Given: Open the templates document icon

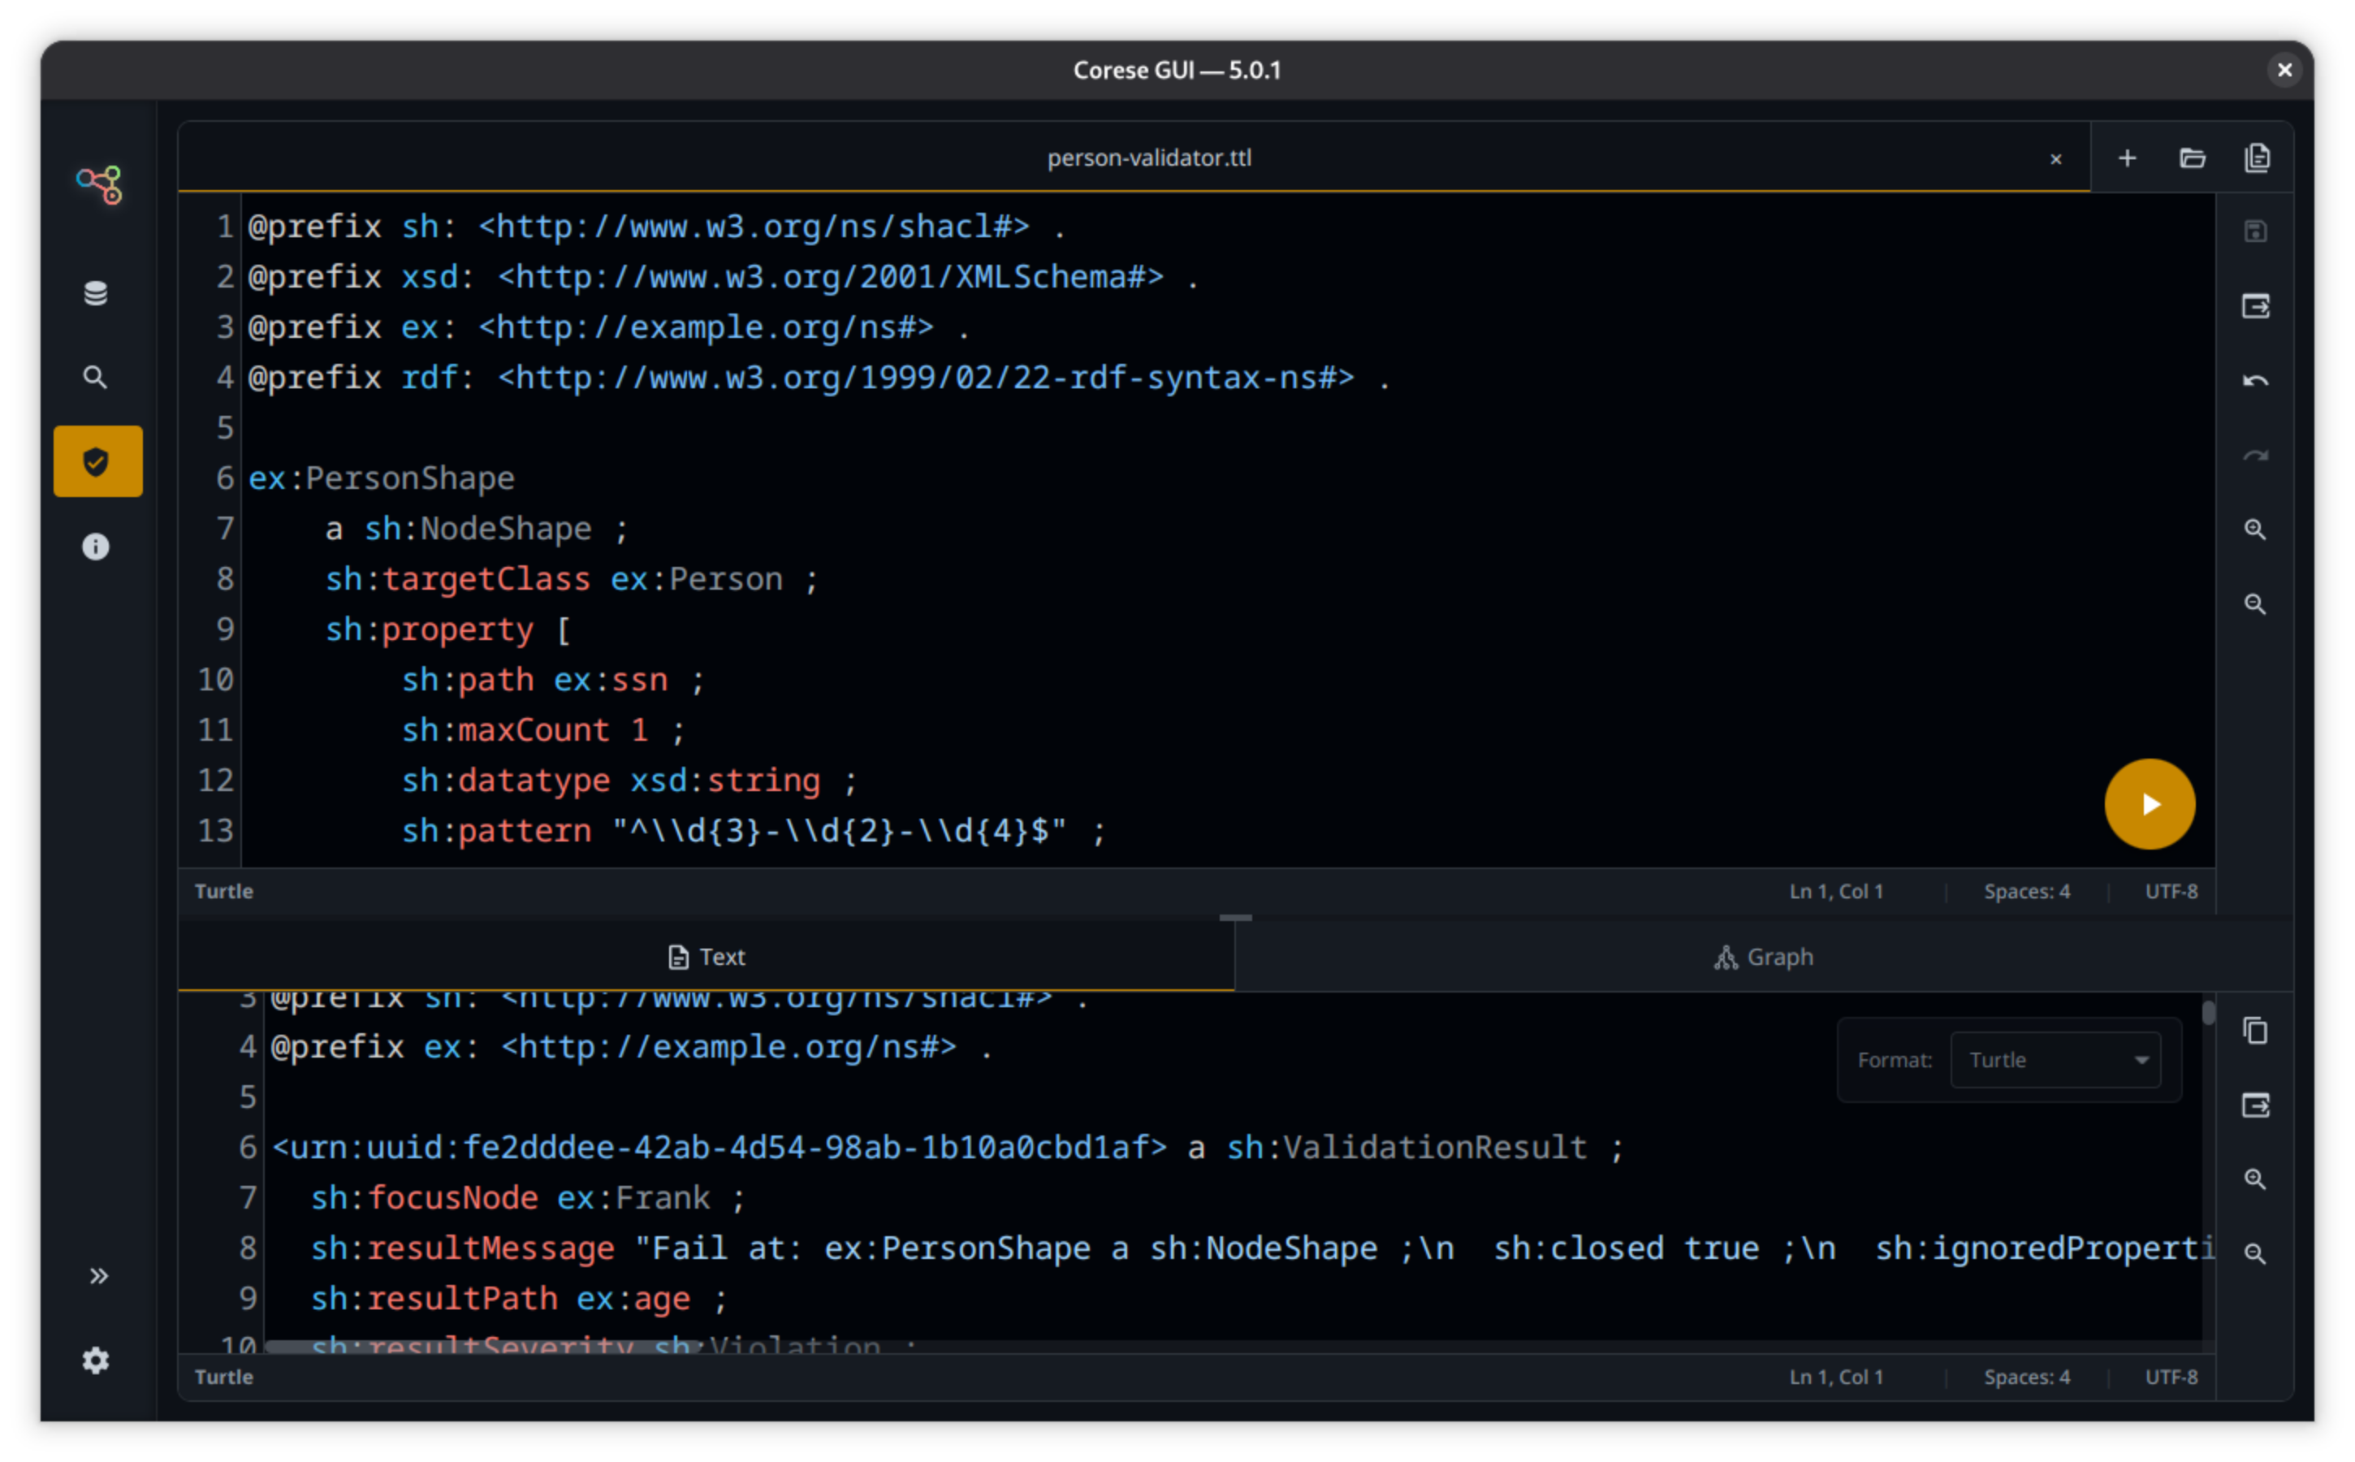Looking at the screenshot, I should [2258, 158].
